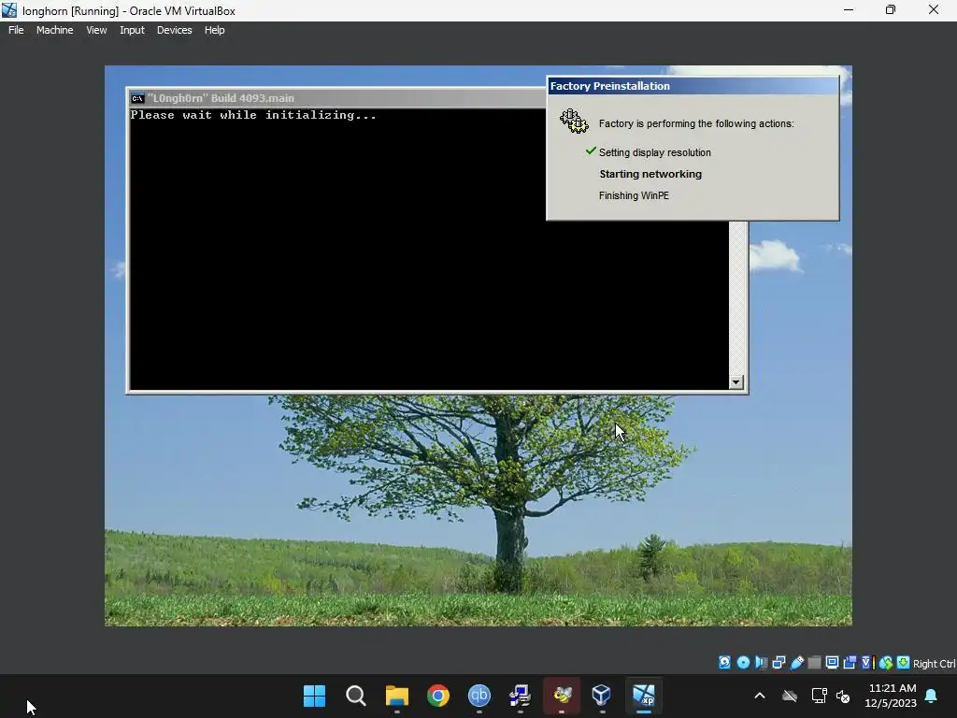This screenshot has width=957, height=718.
Task: Click the bee icon on the taskbar
Action: pos(562,696)
